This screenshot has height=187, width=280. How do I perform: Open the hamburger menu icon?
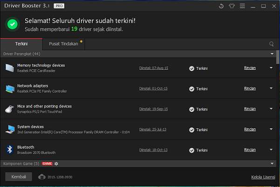click(242, 6)
